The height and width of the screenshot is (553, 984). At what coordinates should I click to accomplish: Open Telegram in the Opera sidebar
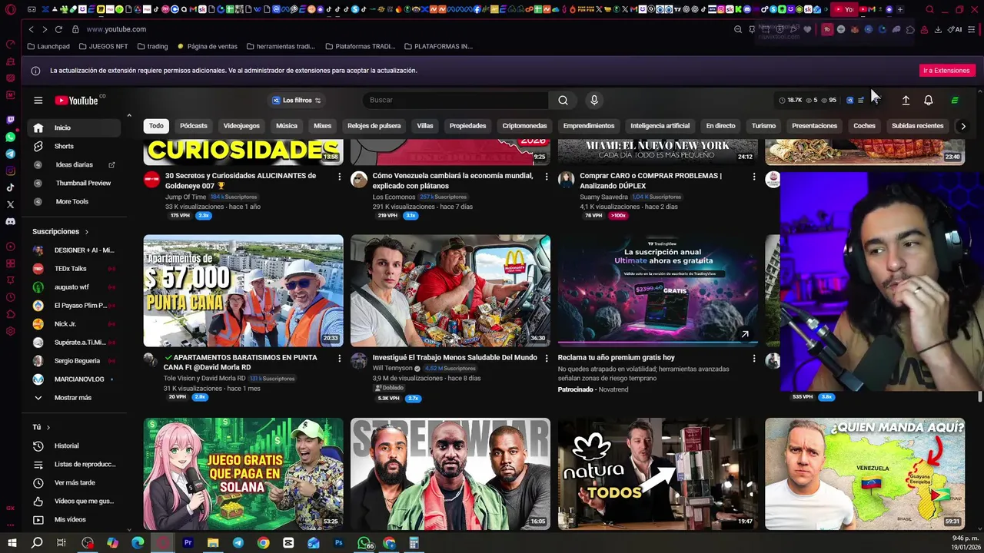pos(10,154)
